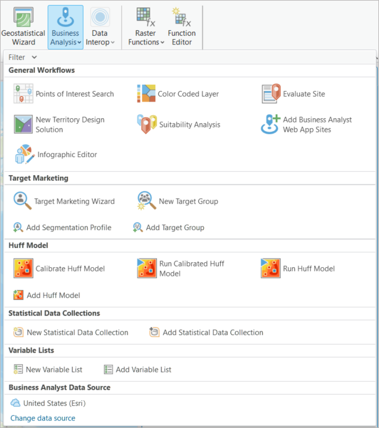Expand the Business Analysis dropdown arrow
Screen dimensions: 379x428
(x=79, y=42)
